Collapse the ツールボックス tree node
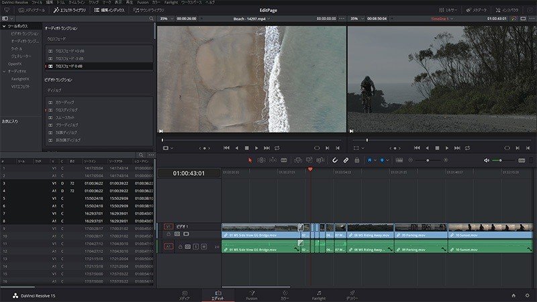Viewport: 537px width, 302px height. tap(4, 26)
